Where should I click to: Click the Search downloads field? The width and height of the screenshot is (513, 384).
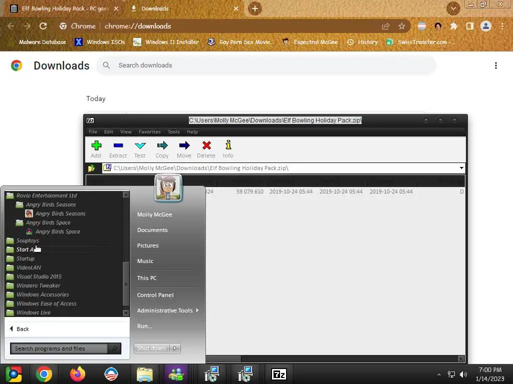(266, 65)
